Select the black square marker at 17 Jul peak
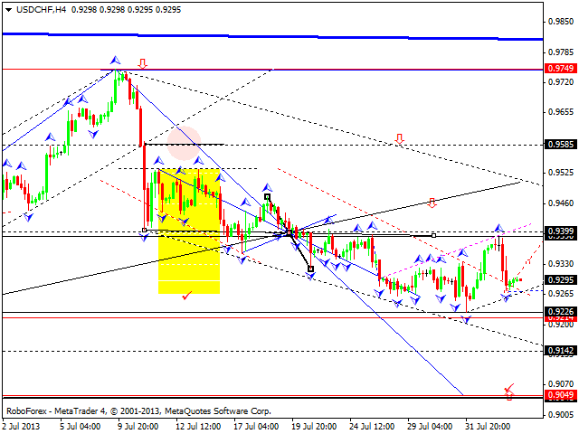The width and height of the screenshot is (579, 434). coord(267,196)
